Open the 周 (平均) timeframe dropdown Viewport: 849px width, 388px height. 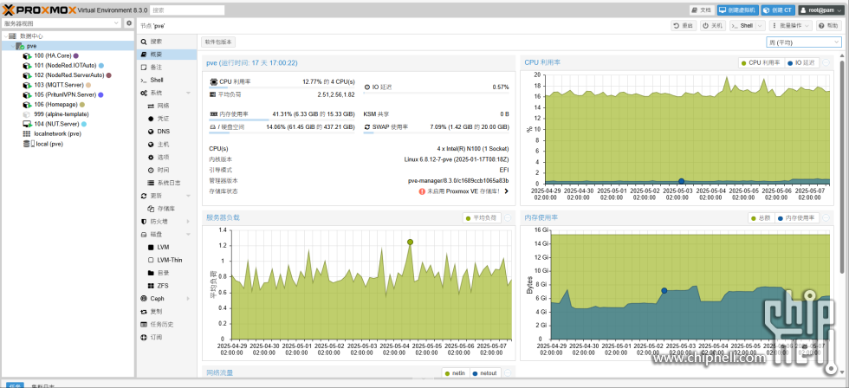pos(804,42)
